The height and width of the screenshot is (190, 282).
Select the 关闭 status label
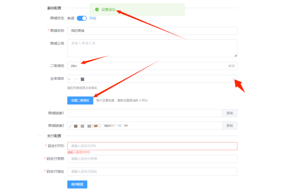(71, 18)
